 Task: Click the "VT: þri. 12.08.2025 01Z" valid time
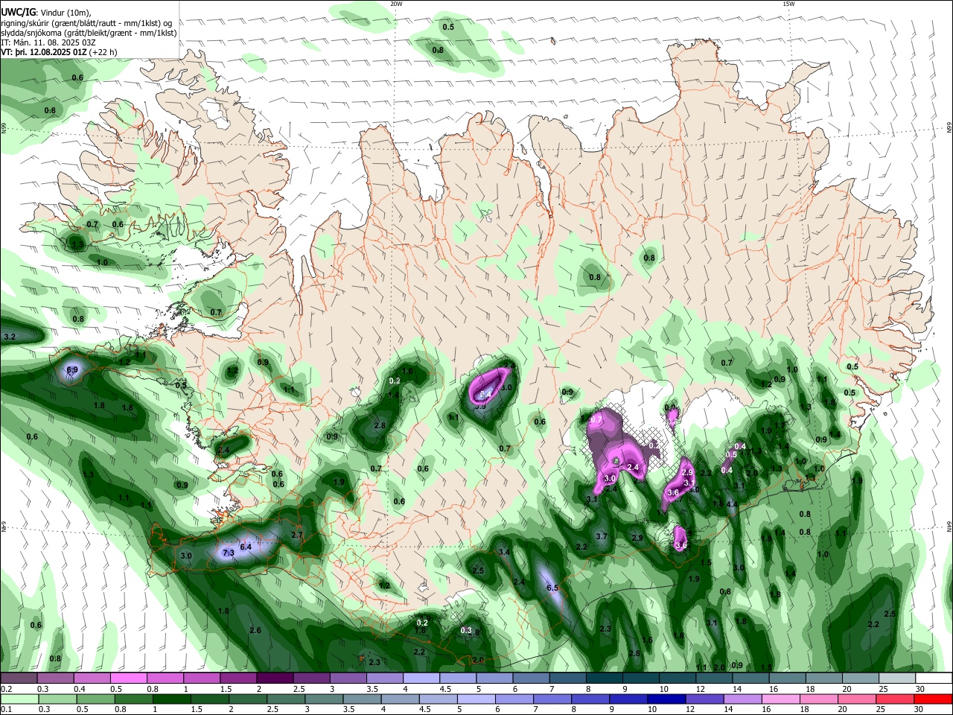click(45, 52)
